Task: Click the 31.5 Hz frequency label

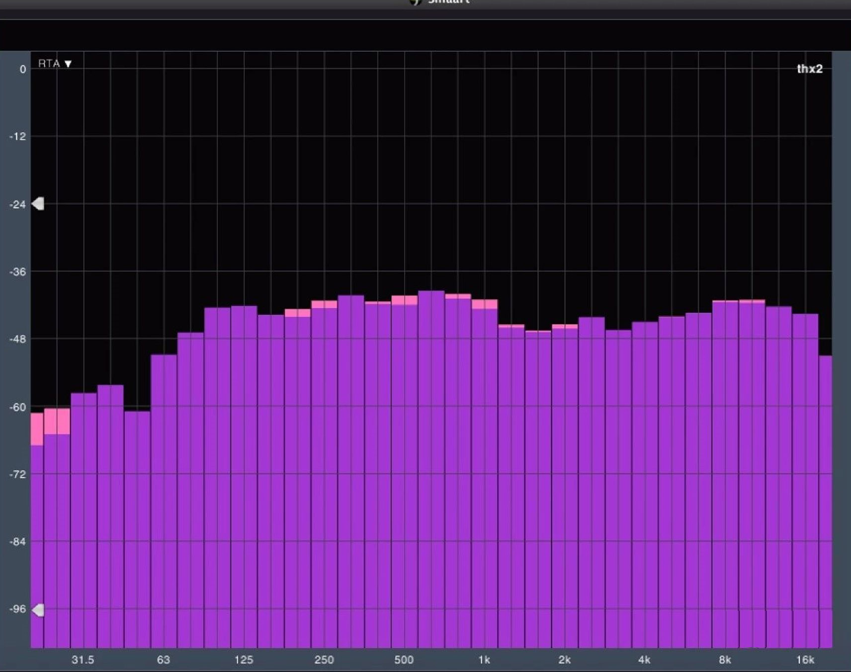Action: 83,660
